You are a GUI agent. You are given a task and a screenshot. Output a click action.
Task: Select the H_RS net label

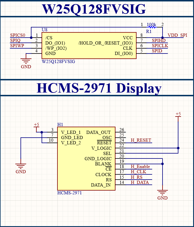tap(137, 177)
